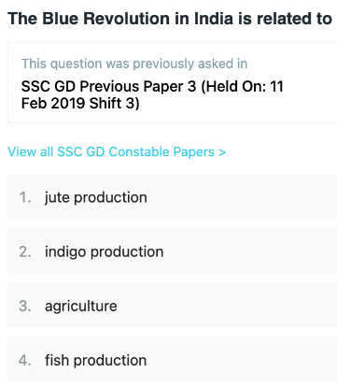Click the number '2.' beside indigo production

[25, 251]
